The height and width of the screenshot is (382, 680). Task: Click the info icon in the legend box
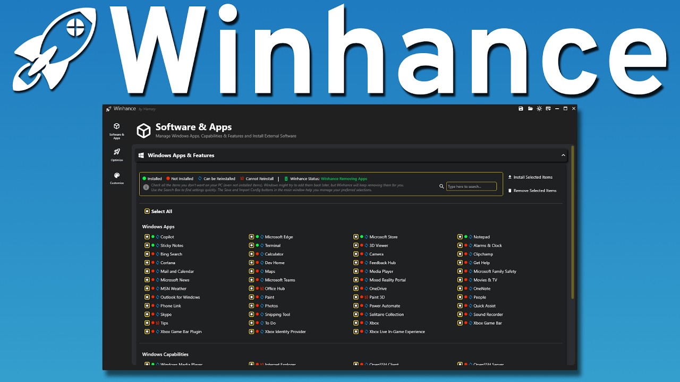tap(146, 187)
